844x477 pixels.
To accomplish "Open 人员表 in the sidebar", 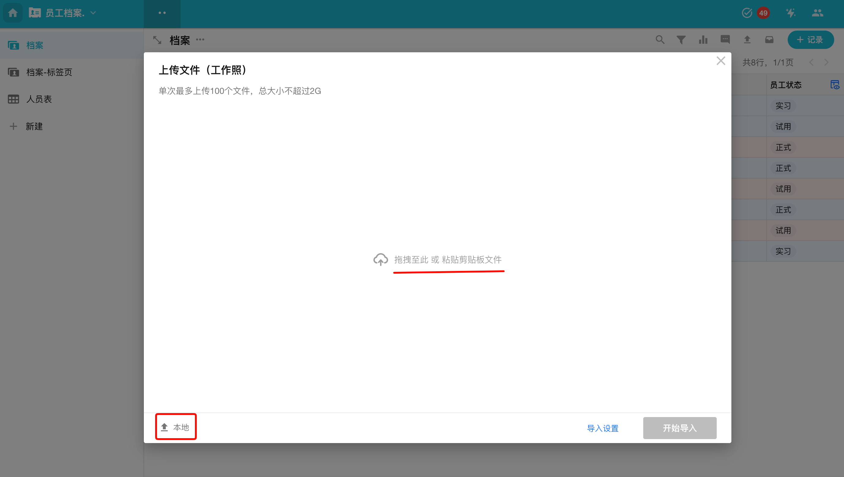I will (39, 99).
